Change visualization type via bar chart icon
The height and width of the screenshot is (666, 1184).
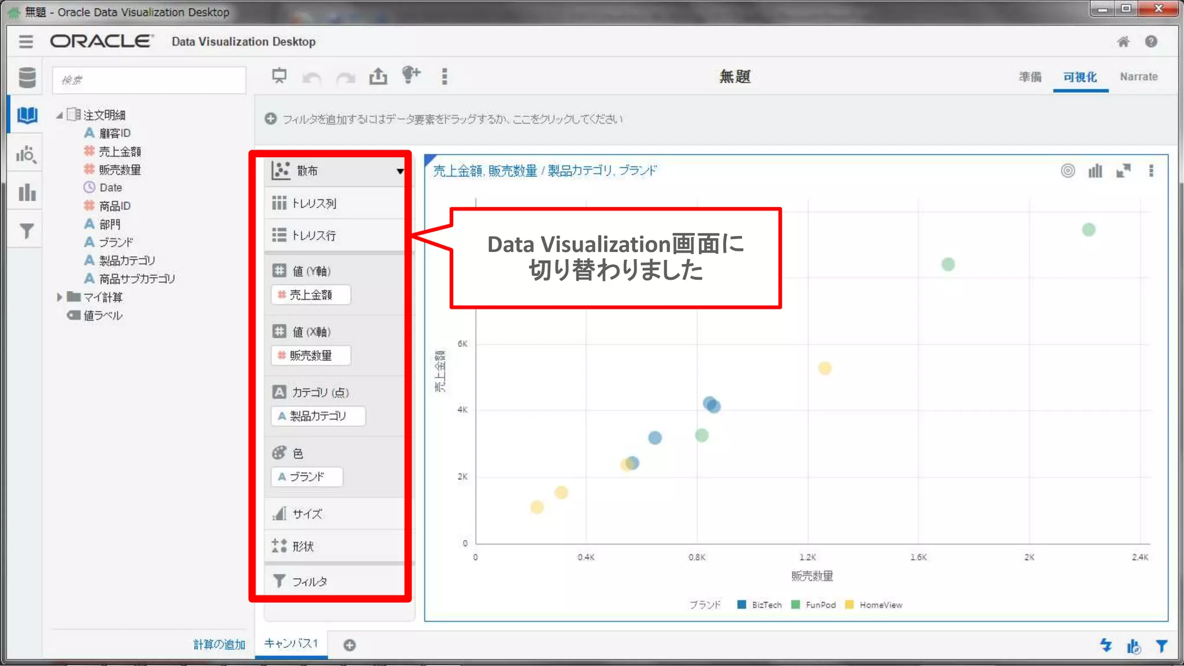pyautogui.click(x=1095, y=171)
